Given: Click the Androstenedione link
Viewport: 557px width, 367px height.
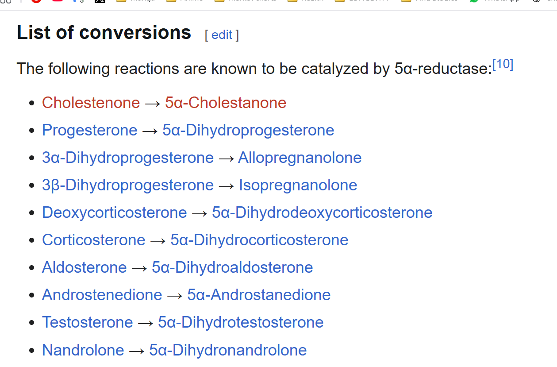Looking at the screenshot, I should (102, 295).
